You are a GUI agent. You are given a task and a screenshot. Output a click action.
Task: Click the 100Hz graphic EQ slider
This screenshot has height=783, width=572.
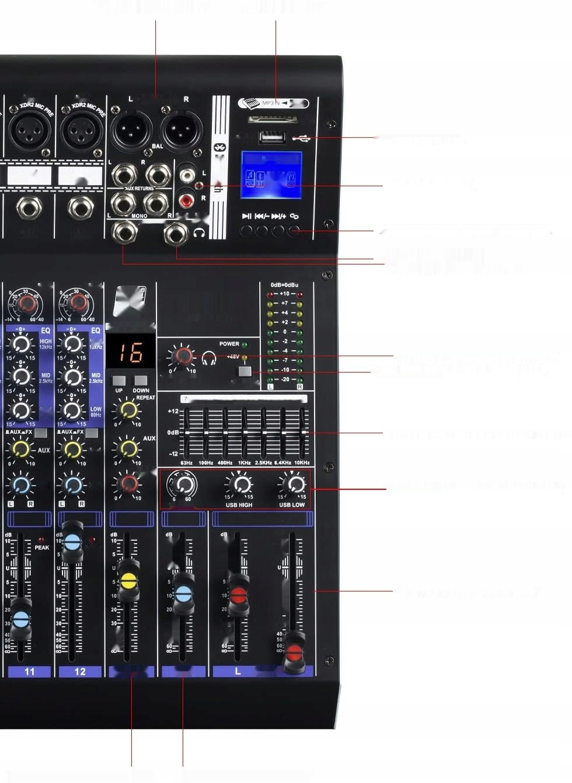206,433
